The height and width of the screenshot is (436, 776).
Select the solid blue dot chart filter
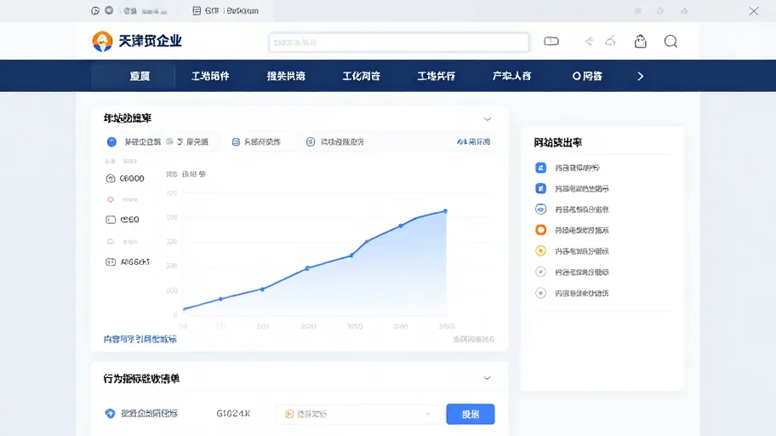(111, 141)
